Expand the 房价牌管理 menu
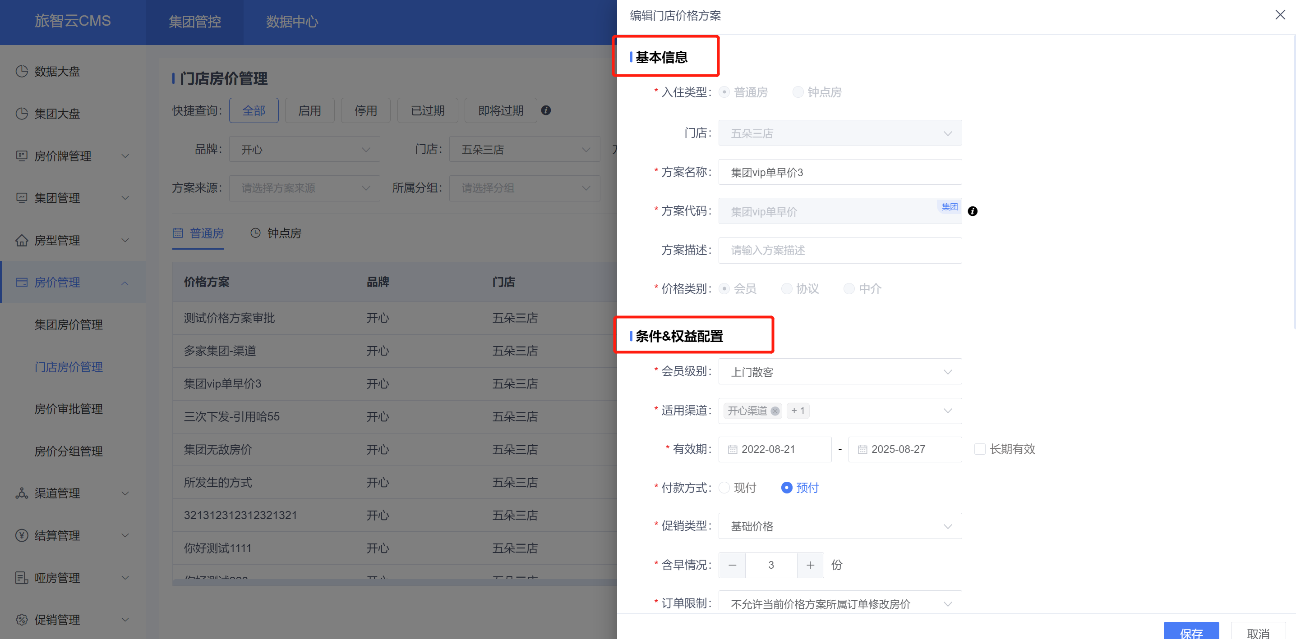Screen dimensions: 1296x639 coord(125,156)
